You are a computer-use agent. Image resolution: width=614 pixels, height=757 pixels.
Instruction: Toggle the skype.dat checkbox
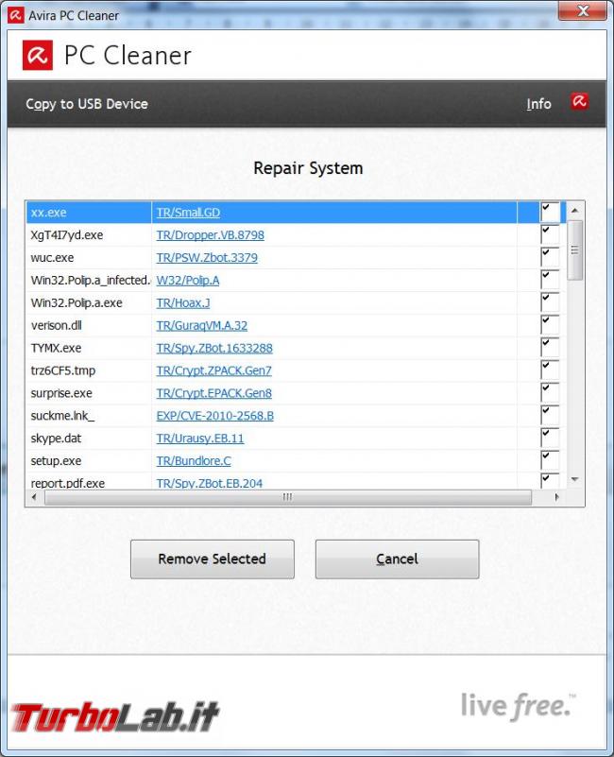click(x=550, y=438)
